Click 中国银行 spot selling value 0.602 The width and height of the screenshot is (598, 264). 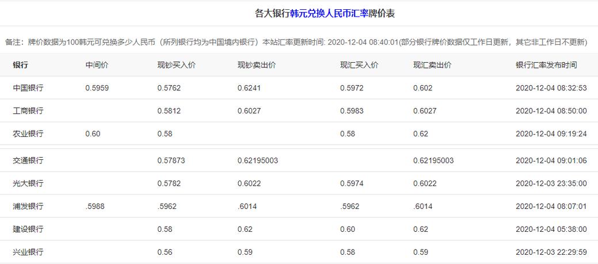coord(423,88)
